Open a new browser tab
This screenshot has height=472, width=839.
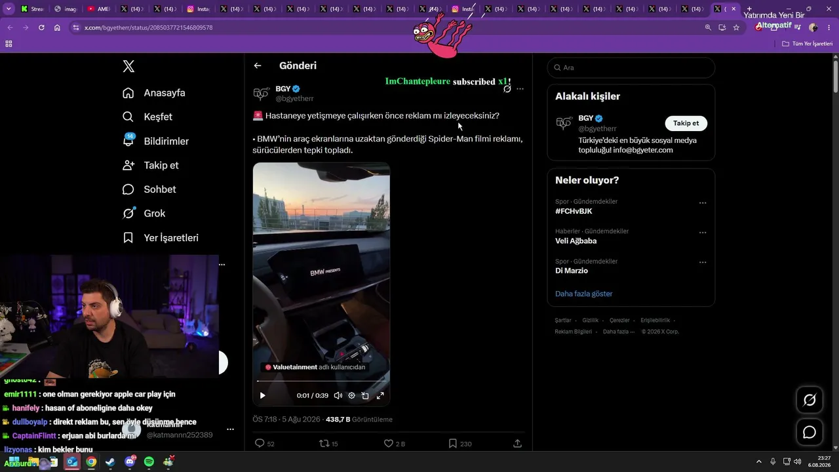click(x=749, y=9)
